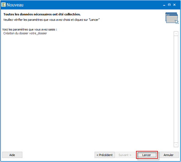Click the instruction line 'Veuillez vérifier les paramètres'

click(x=52, y=20)
